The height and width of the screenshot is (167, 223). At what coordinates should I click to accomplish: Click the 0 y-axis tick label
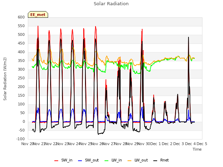pos(24,121)
